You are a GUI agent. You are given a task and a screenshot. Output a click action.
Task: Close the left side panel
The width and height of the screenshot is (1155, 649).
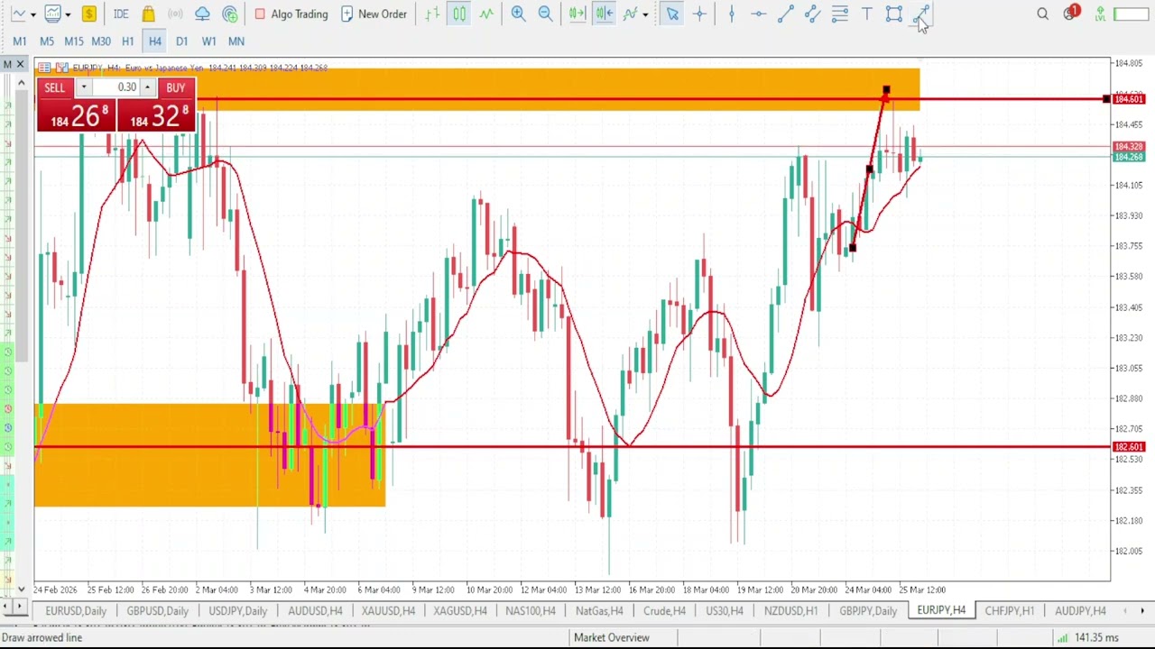pos(20,64)
